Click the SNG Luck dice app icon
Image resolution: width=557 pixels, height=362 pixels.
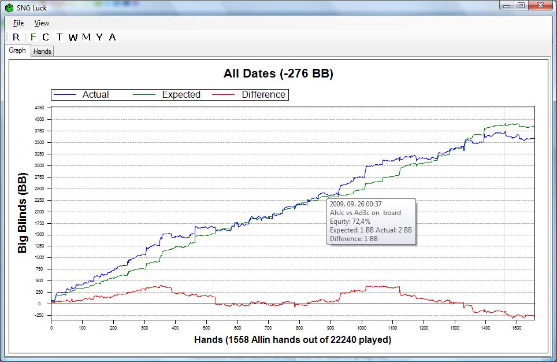[9, 8]
